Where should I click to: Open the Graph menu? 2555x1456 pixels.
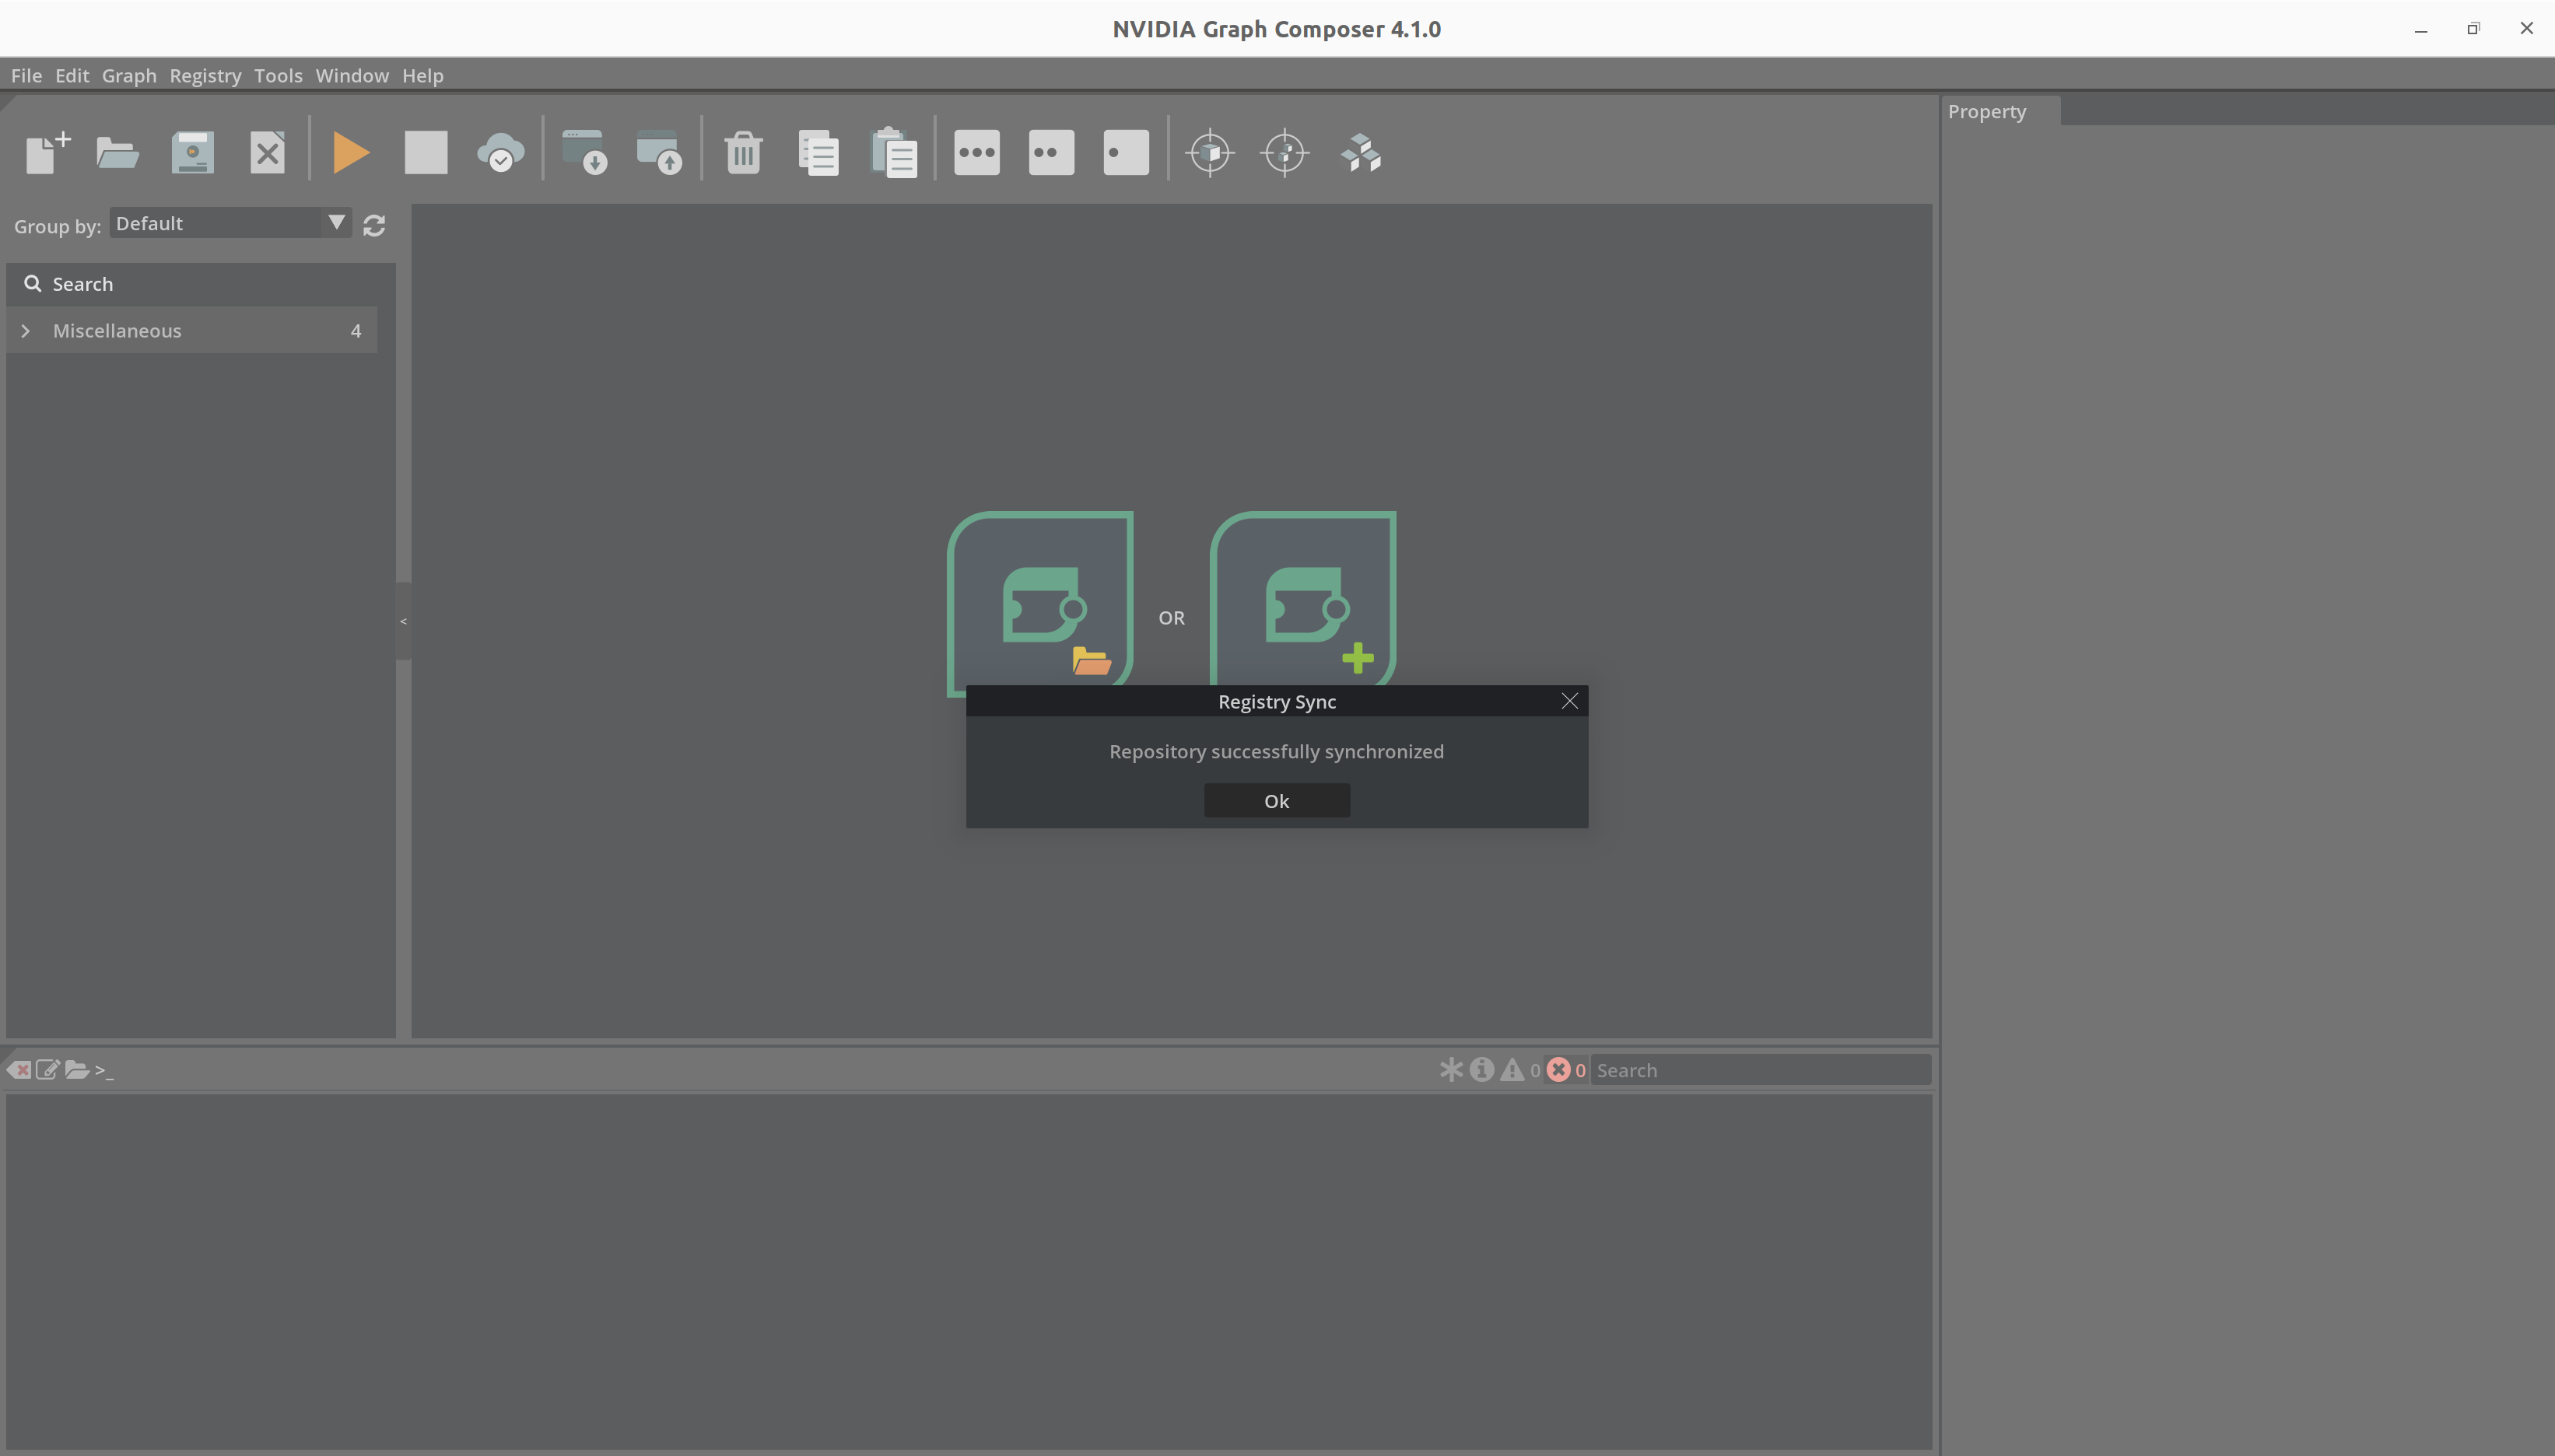pos(129,75)
